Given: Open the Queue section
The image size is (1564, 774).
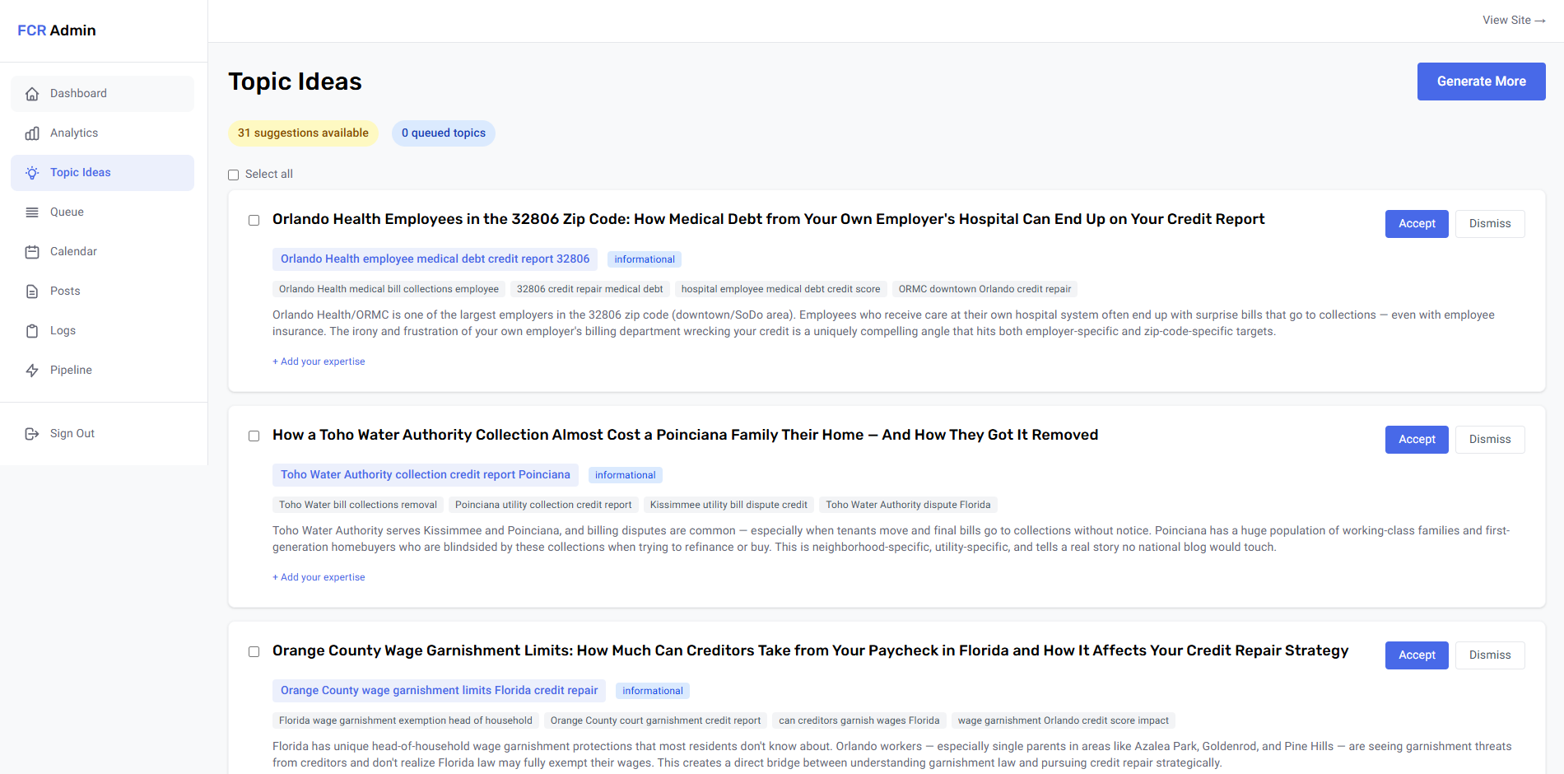Looking at the screenshot, I should pyautogui.click(x=103, y=212).
